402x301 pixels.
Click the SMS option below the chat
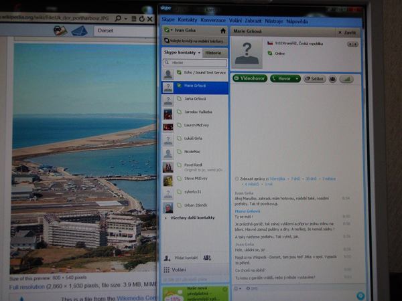tap(251, 288)
